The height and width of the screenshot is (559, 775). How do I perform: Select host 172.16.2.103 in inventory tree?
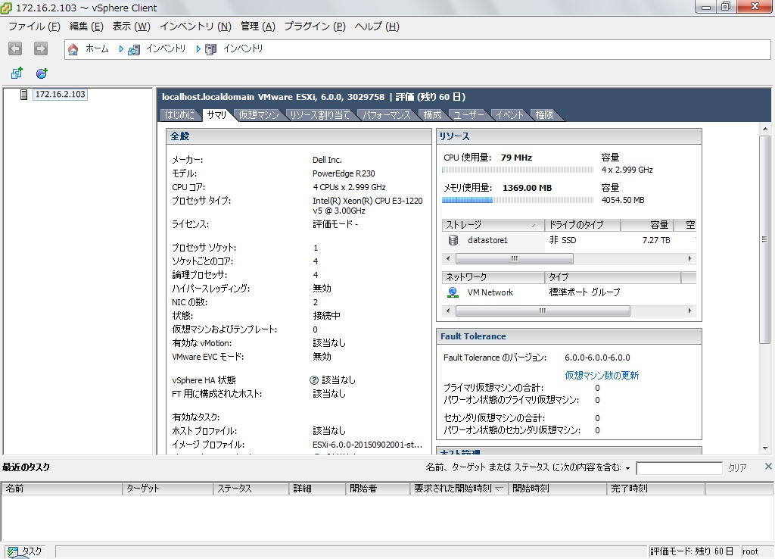pyautogui.click(x=60, y=95)
